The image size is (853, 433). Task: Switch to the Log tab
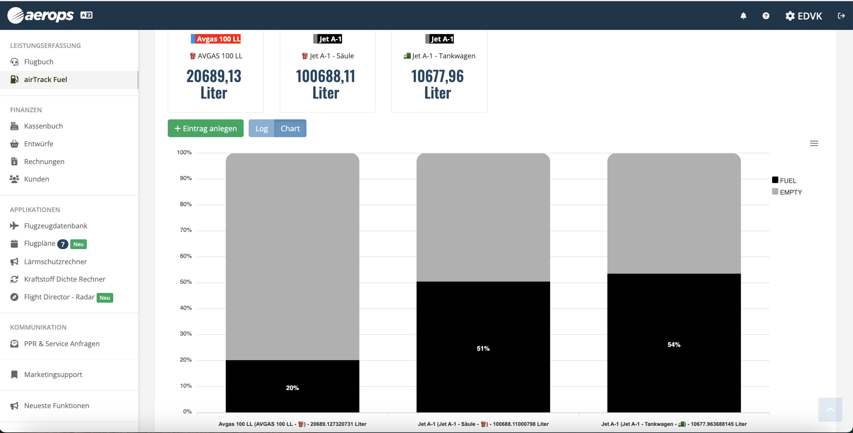coord(261,128)
